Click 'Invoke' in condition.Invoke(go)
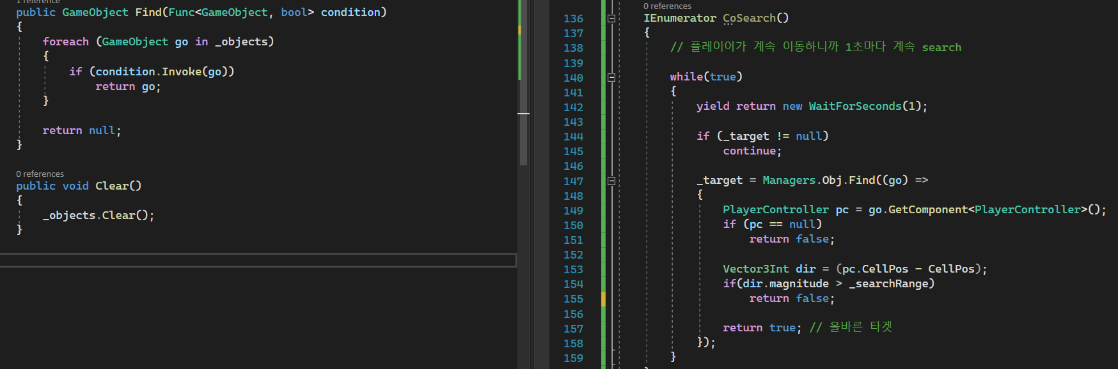 click(x=182, y=72)
